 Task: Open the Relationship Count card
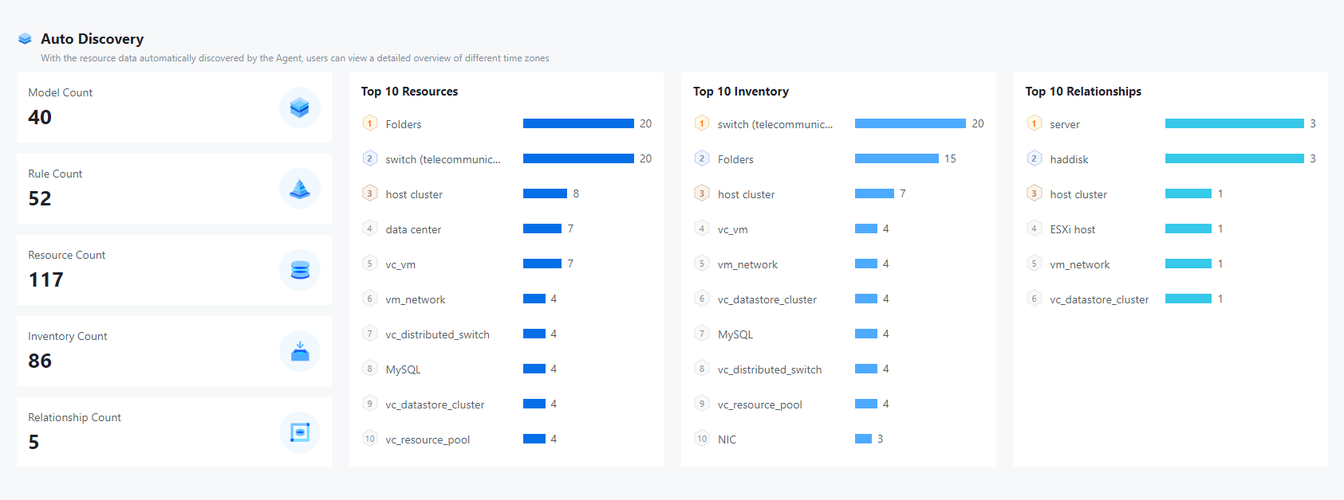174,432
